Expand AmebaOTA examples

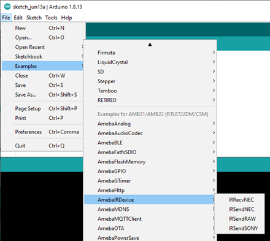pyautogui.click(x=149, y=228)
